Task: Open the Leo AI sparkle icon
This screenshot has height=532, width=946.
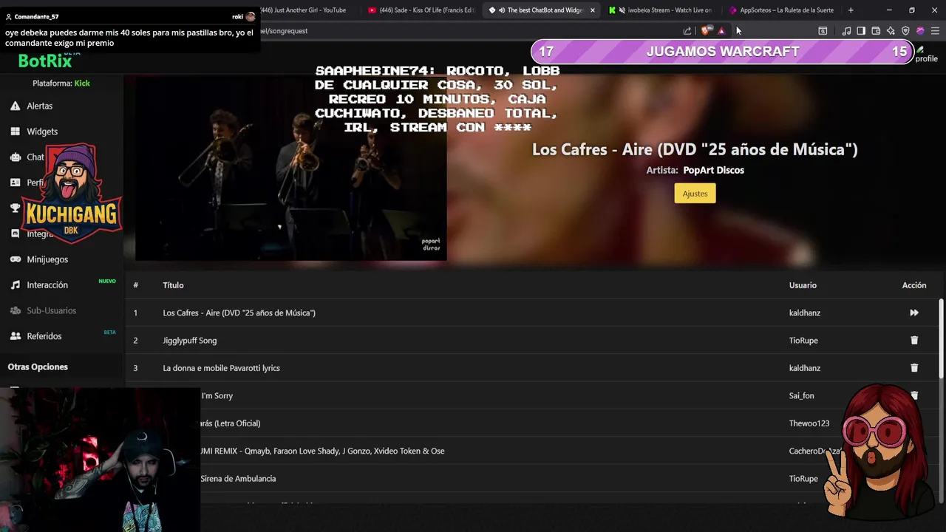Action: tap(891, 31)
